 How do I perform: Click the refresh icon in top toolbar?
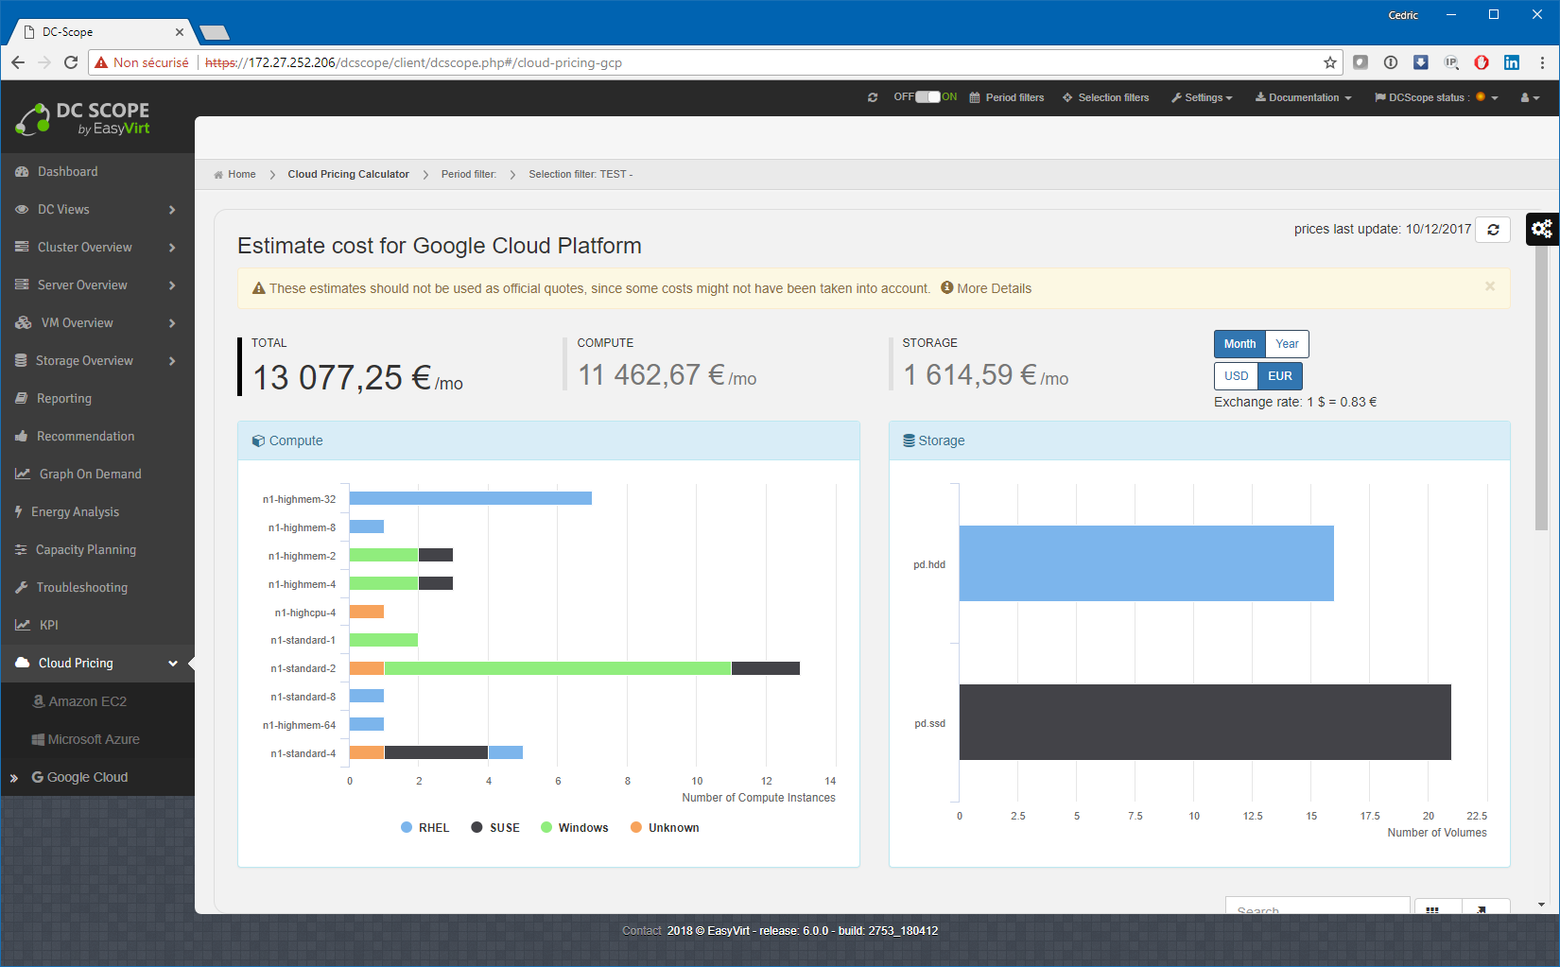pyautogui.click(x=873, y=97)
